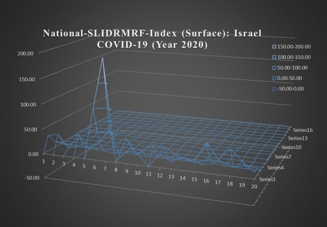Click horizontal axis category 10
The image size is (327, 227).
137,173
